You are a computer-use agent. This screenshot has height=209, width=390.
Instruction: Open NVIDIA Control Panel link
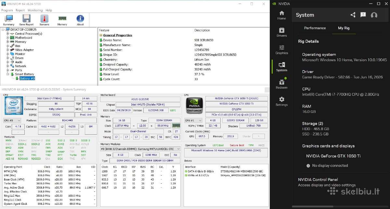tap(318, 179)
